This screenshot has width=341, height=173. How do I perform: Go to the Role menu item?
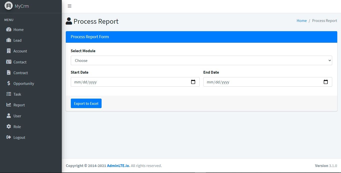[31, 127]
